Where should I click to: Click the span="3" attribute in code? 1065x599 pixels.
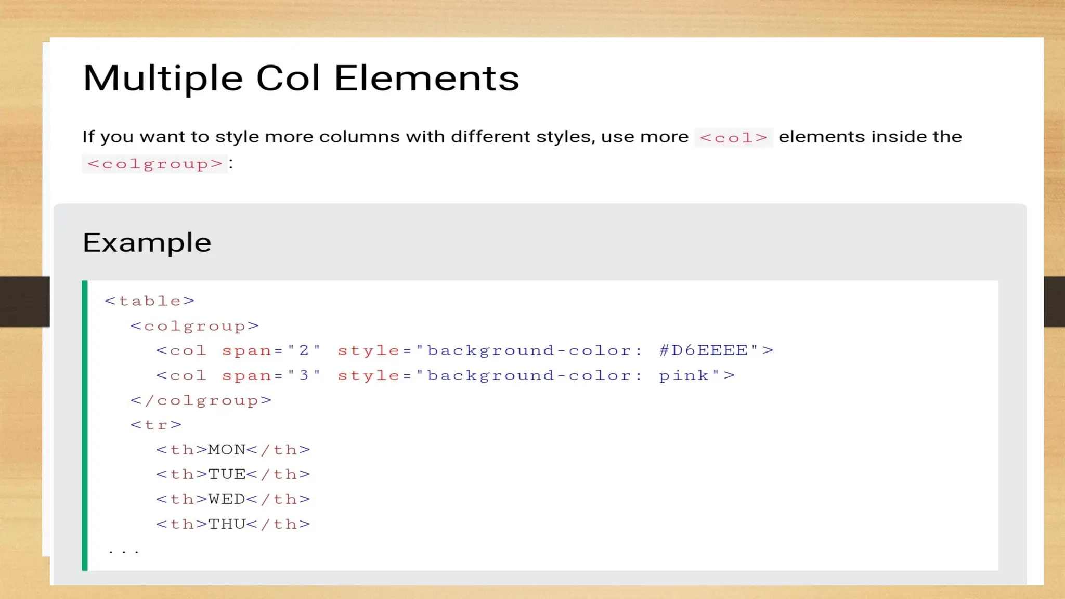[x=271, y=376]
